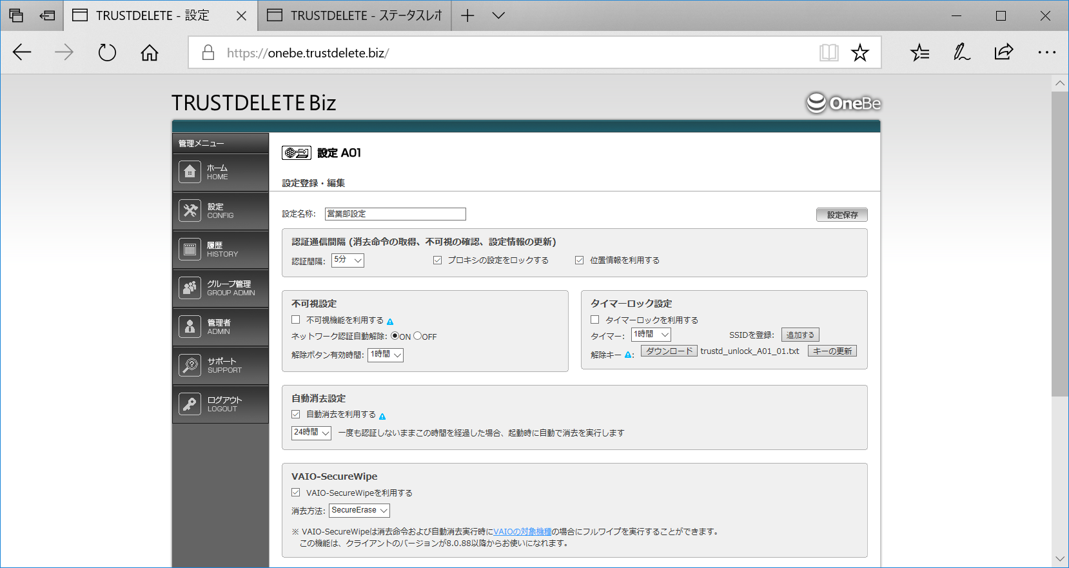Open the CONFIG tools icon in sidebar
1069x568 pixels.
tap(190, 211)
